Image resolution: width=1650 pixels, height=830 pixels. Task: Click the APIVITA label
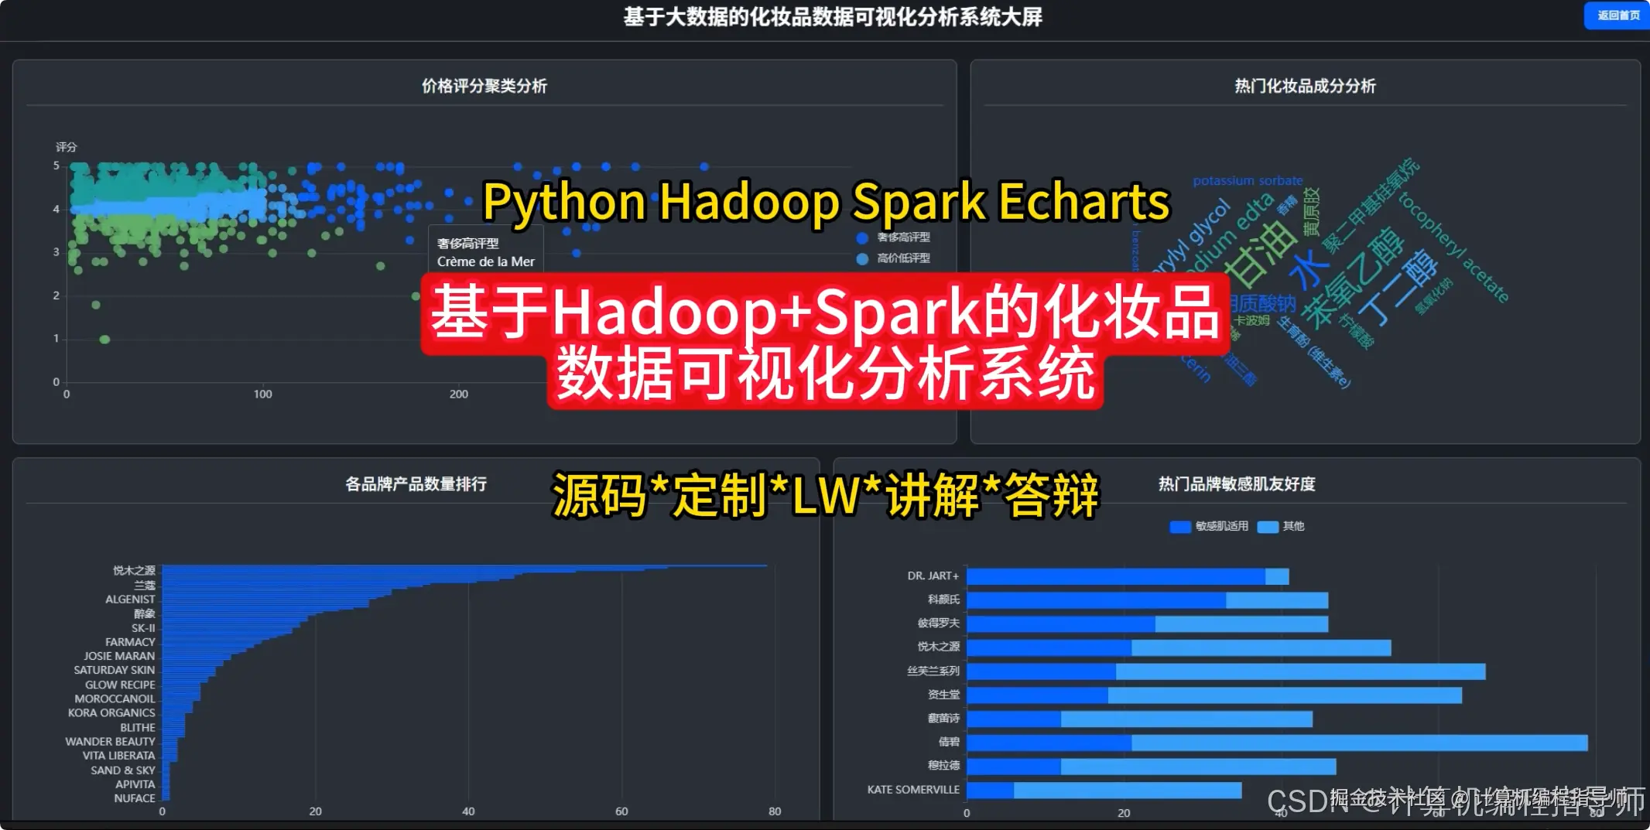pyautogui.click(x=135, y=784)
